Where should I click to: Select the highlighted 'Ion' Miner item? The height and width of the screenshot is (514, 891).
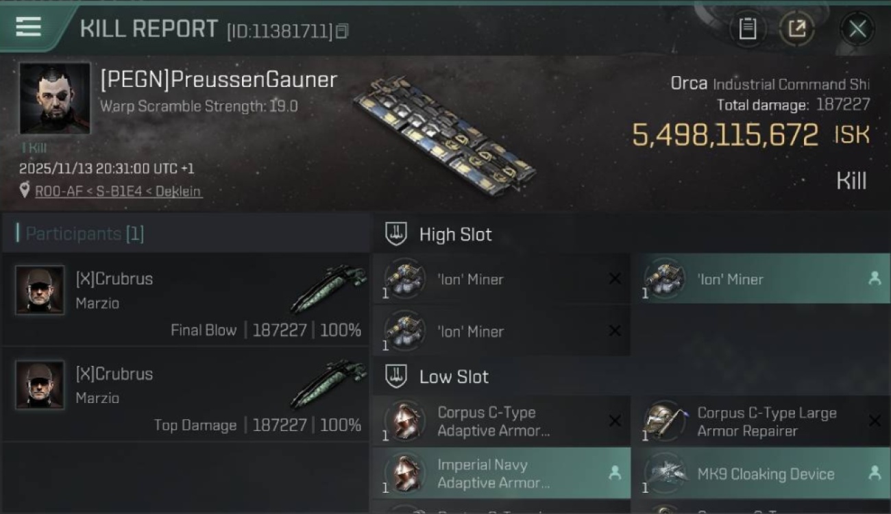click(x=759, y=279)
